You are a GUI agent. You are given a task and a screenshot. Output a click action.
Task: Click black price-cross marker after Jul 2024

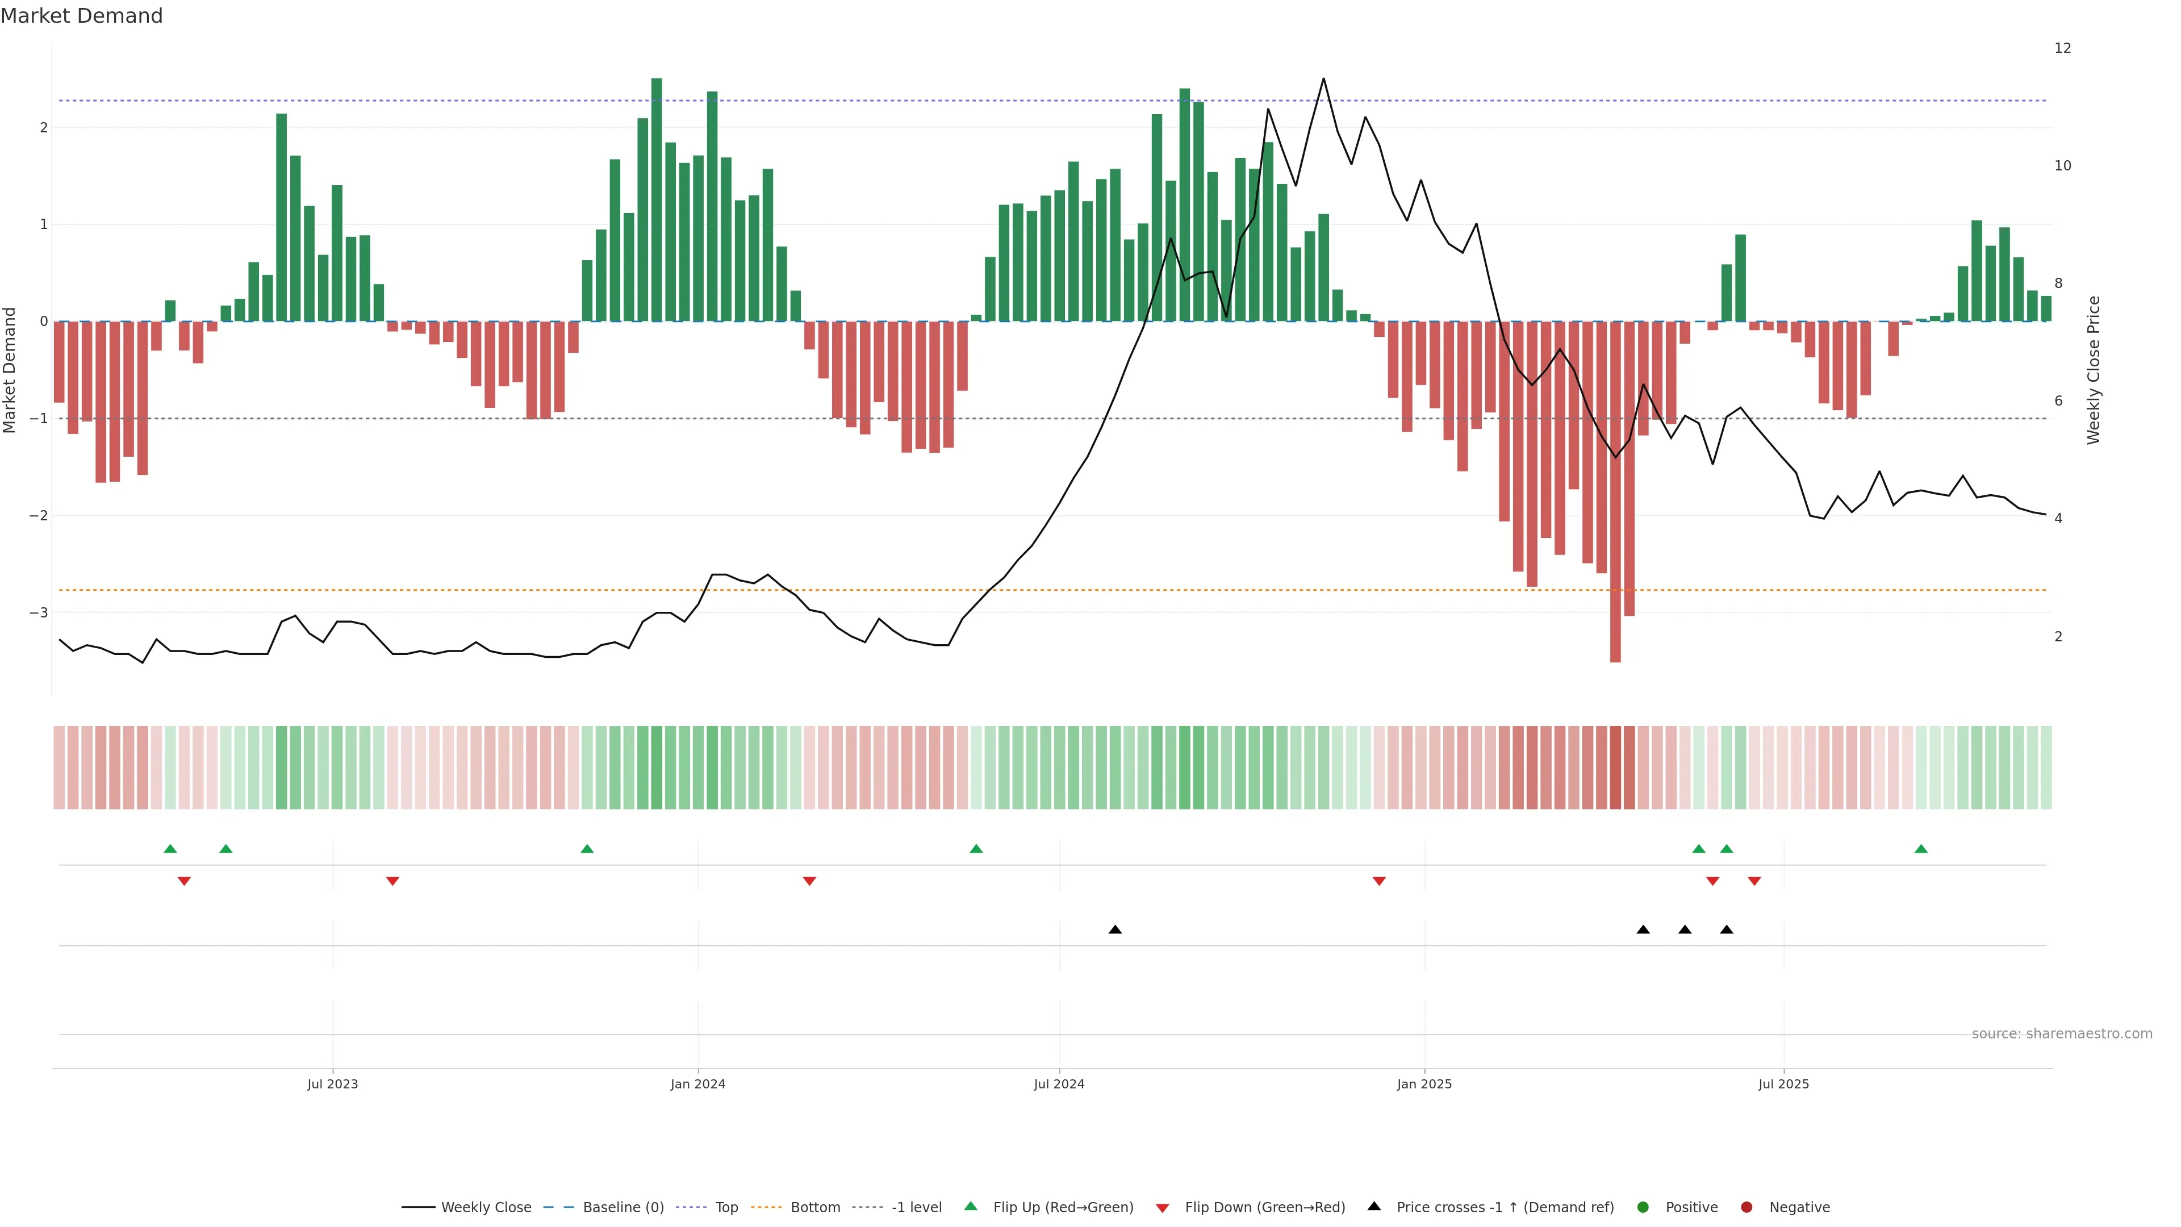pos(1115,930)
